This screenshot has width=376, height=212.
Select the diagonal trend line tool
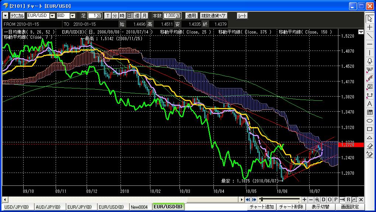(369, 36)
